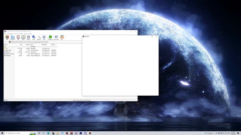Open Task View on the taskbar

pos(44,133)
